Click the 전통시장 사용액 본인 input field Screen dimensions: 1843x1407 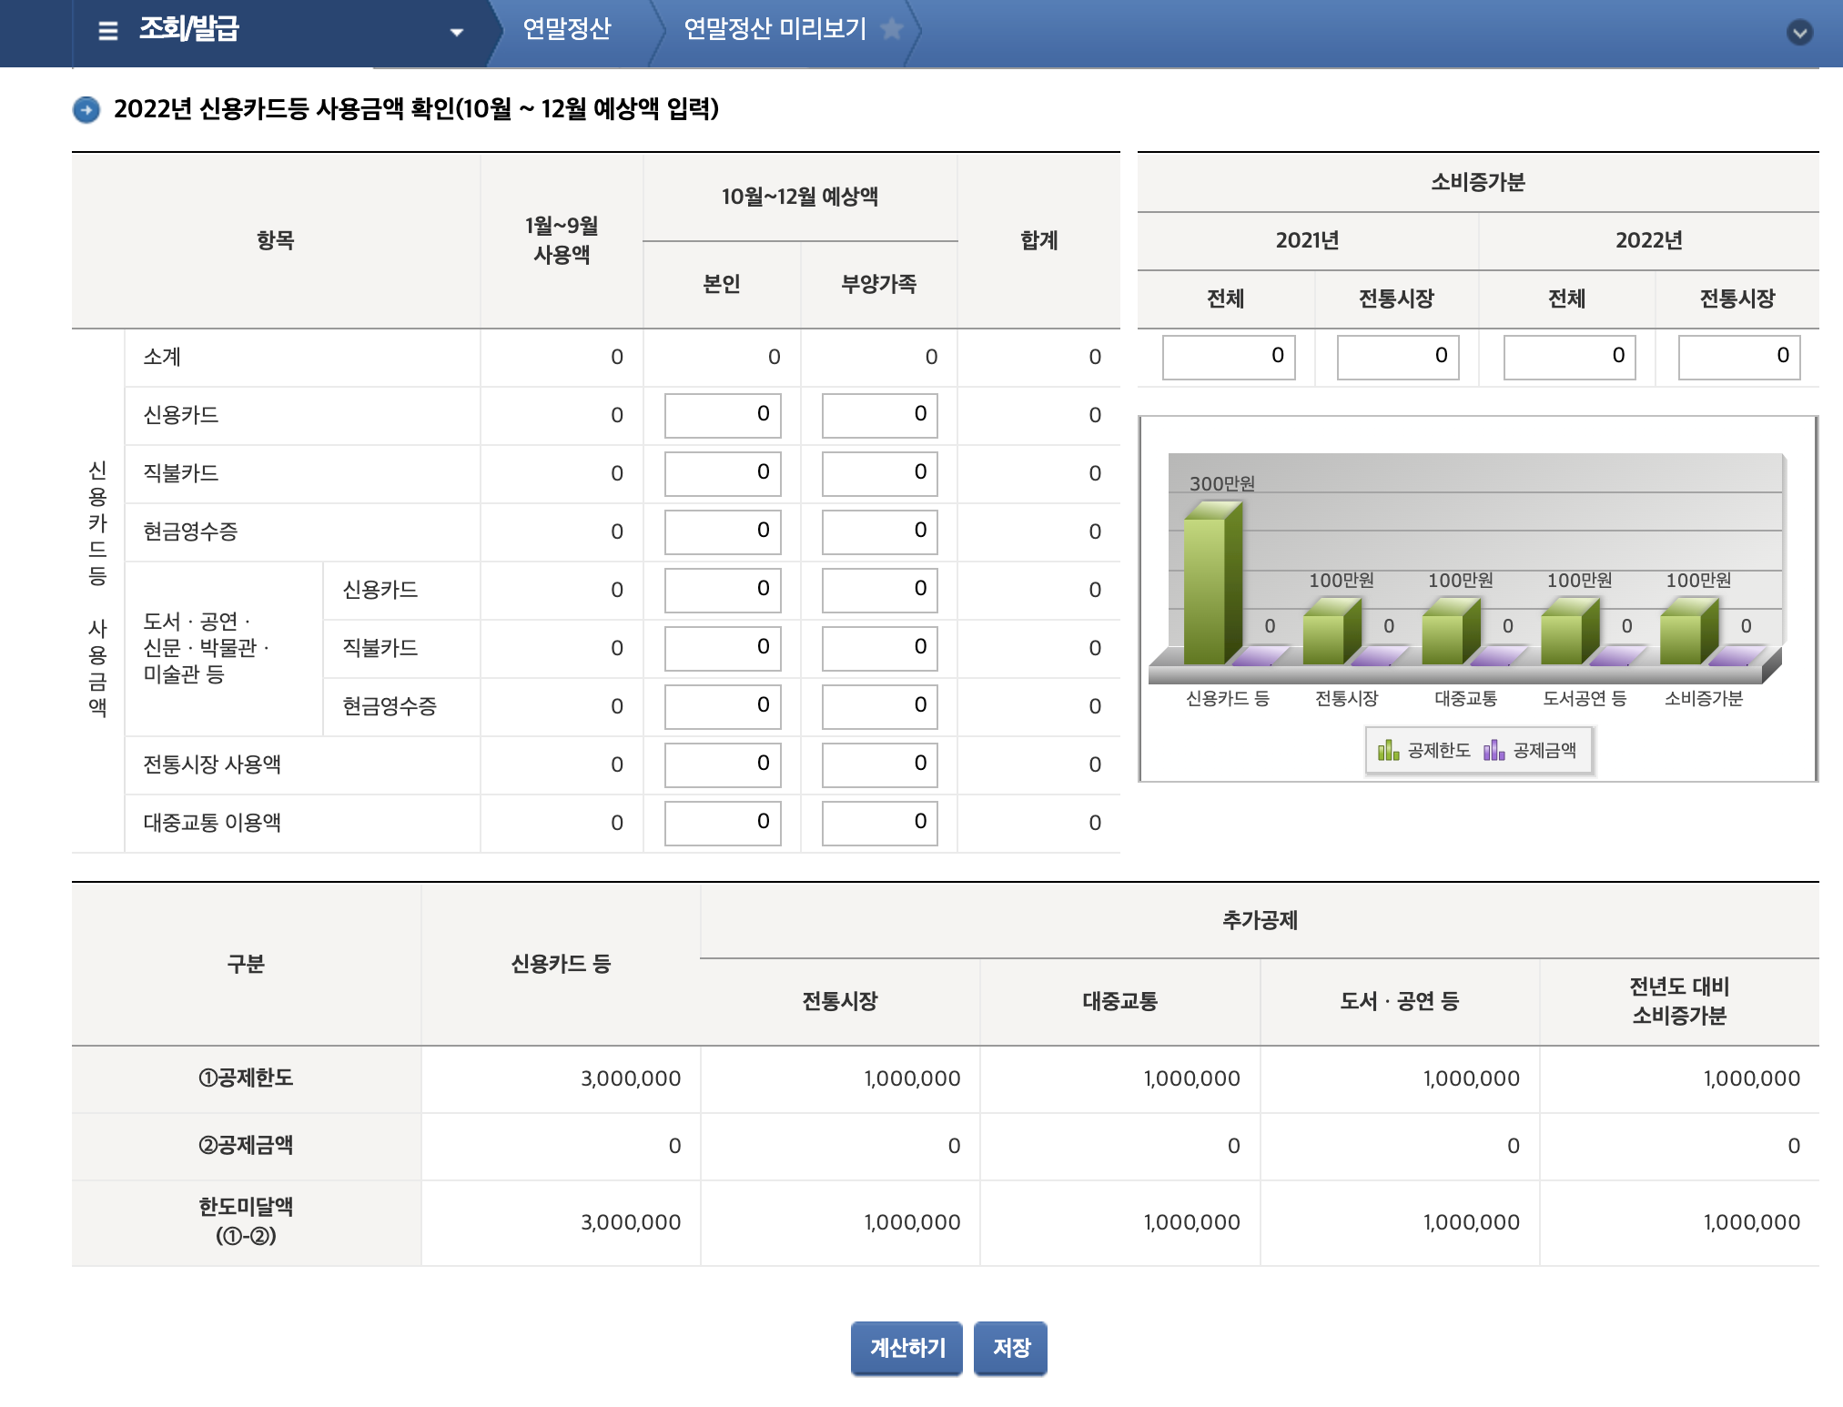tap(722, 764)
